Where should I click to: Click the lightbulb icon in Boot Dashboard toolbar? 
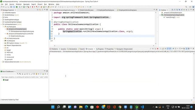(37, 74)
